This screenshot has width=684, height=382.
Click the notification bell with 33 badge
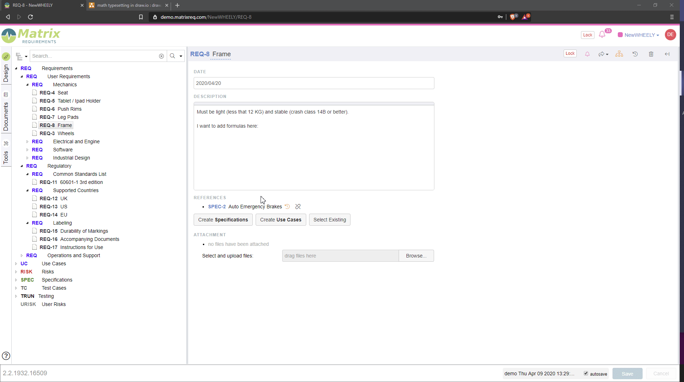click(602, 35)
